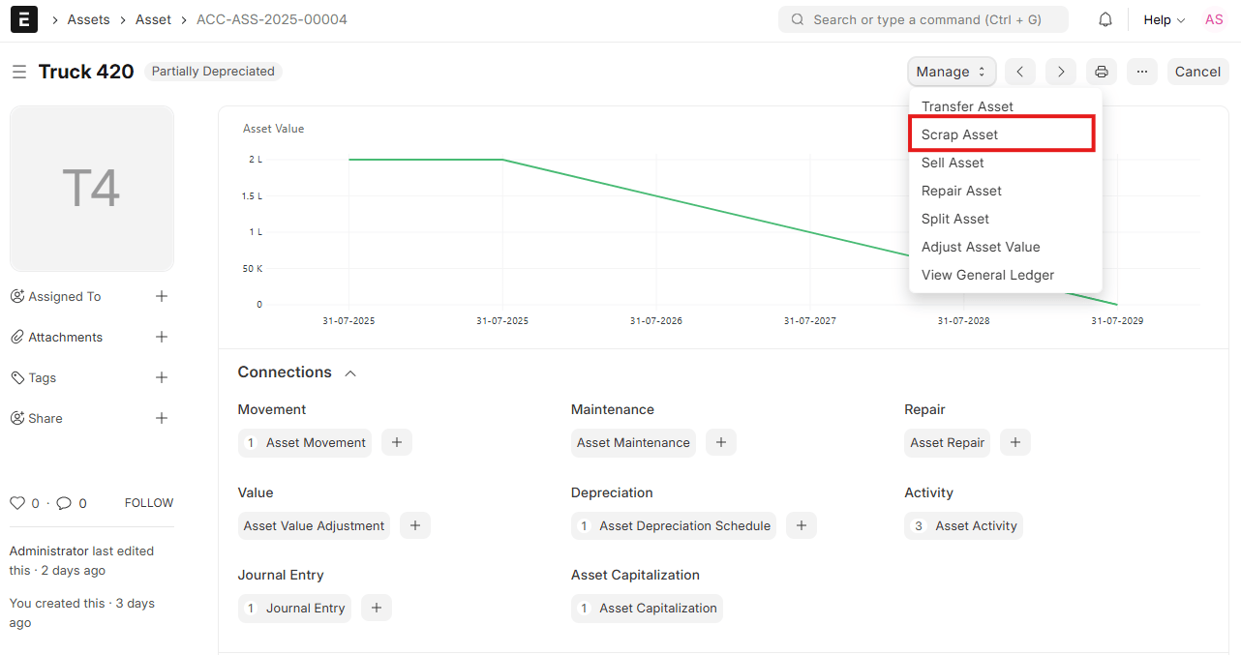
Task: Open Asset Capitalization connection
Action: (647, 608)
